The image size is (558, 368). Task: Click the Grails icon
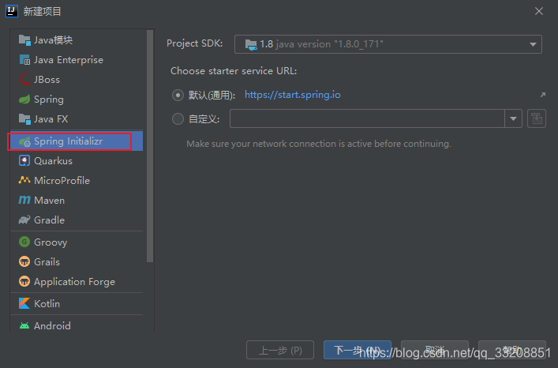coord(24,262)
